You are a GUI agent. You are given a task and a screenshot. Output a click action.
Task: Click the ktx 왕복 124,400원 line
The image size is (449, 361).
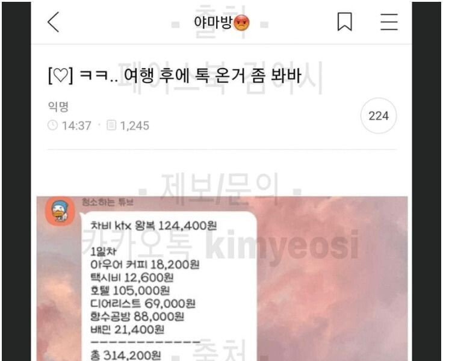153,226
